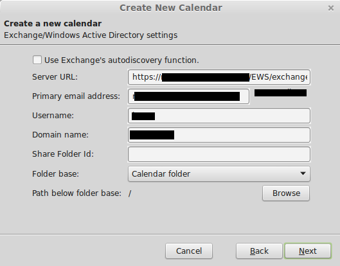This screenshot has height=266, width=340.
Task: Click the Domain name input box
Action: [x=219, y=135]
